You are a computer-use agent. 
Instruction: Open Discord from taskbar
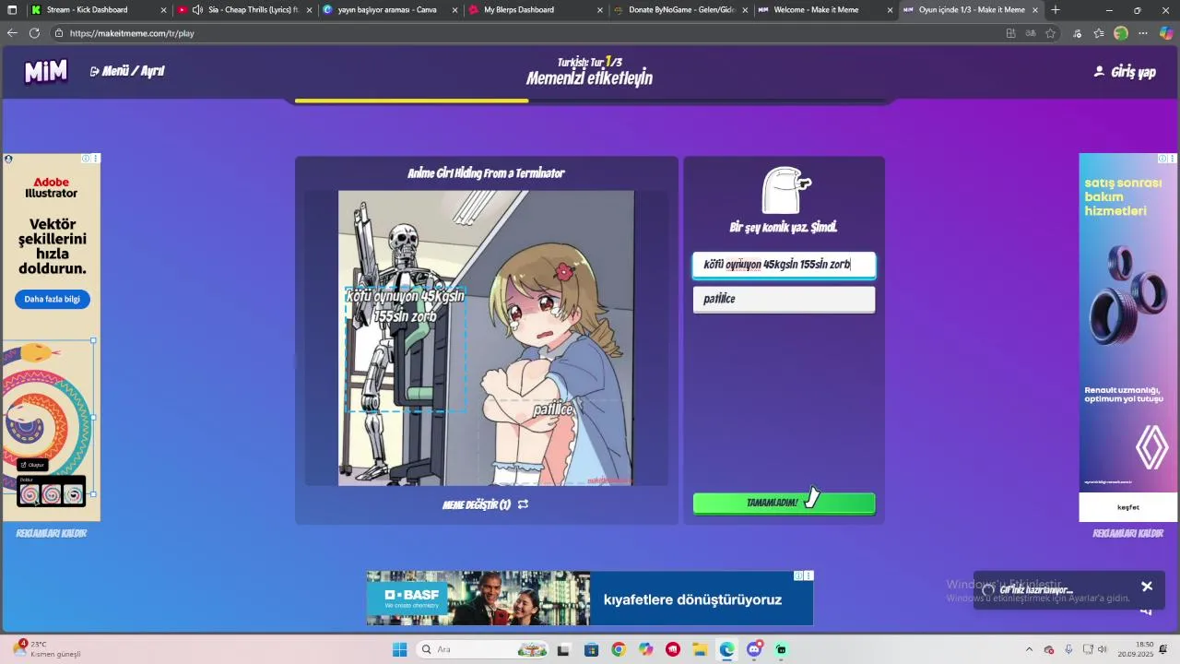754,649
